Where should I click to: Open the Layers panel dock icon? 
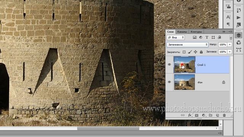pyautogui.click(x=239, y=35)
